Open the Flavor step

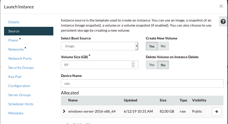coord(13,40)
